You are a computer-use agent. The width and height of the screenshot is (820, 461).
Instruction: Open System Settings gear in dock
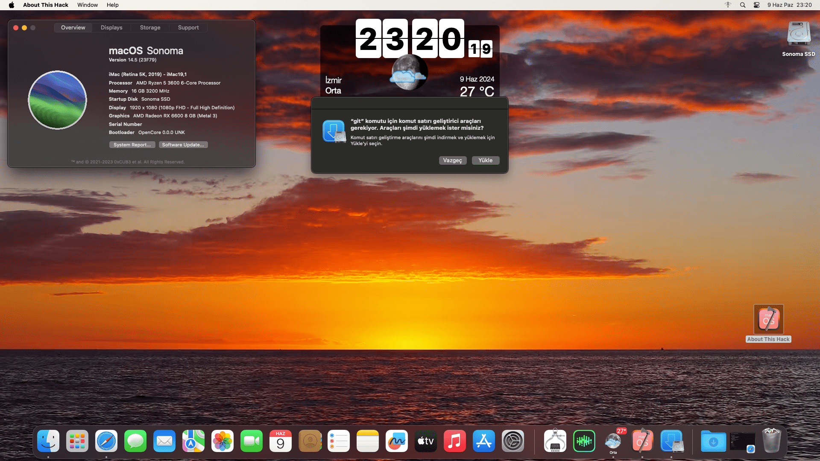pyautogui.click(x=513, y=441)
